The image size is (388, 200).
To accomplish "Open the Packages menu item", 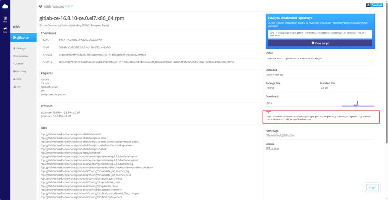I will pyautogui.click(x=20, y=48).
